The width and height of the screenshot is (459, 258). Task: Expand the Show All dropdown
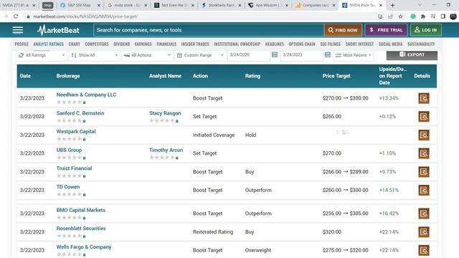point(94,55)
